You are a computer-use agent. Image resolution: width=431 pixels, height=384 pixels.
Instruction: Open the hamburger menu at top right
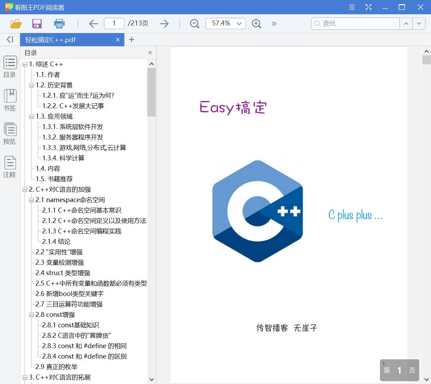click(351, 7)
